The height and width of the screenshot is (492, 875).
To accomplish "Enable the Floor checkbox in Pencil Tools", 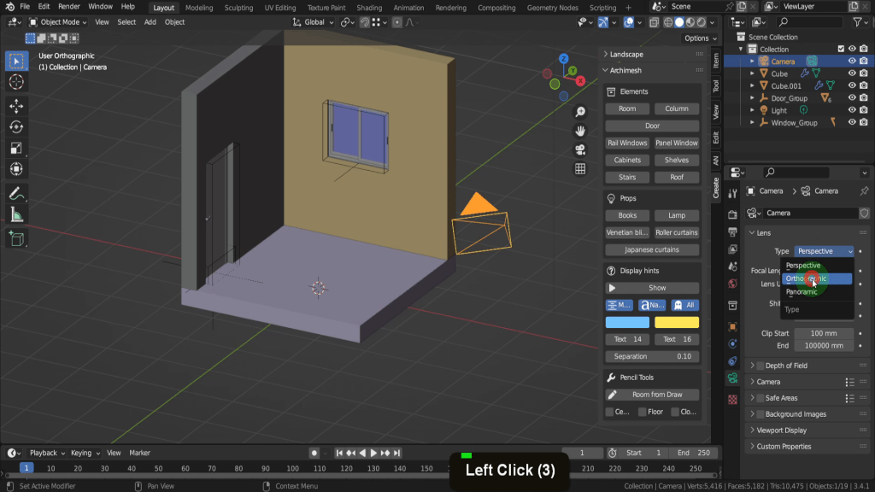I will tap(642, 412).
